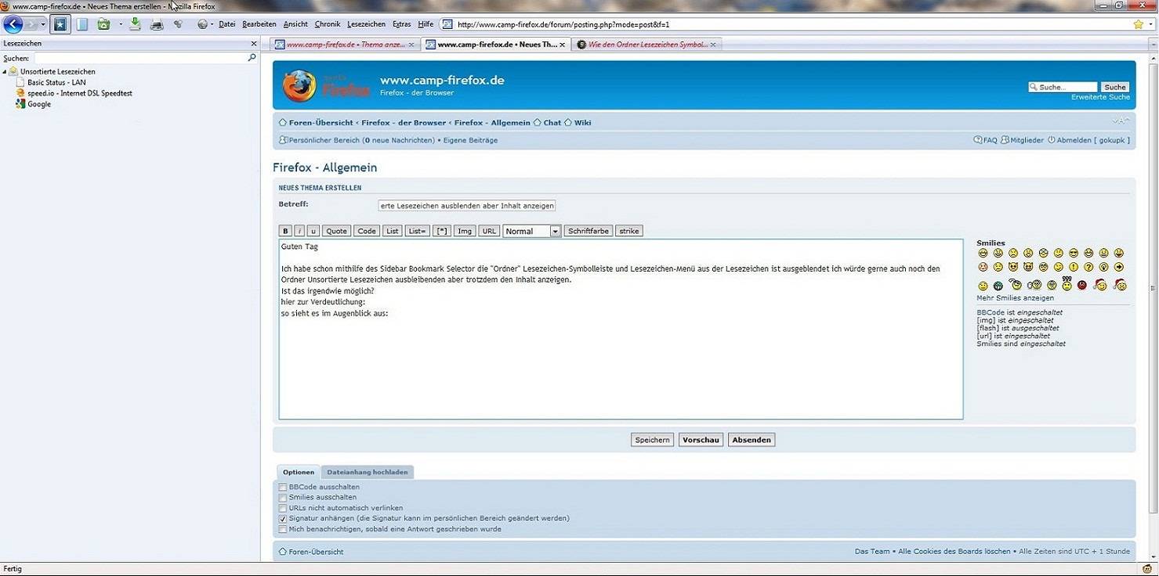The image size is (1159, 576).
Task: Click the font size change icon
Action: pyautogui.click(x=1121, y=121)
